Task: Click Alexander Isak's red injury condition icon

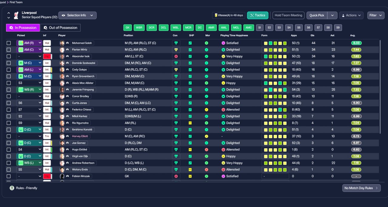Action: click(176, 56)
